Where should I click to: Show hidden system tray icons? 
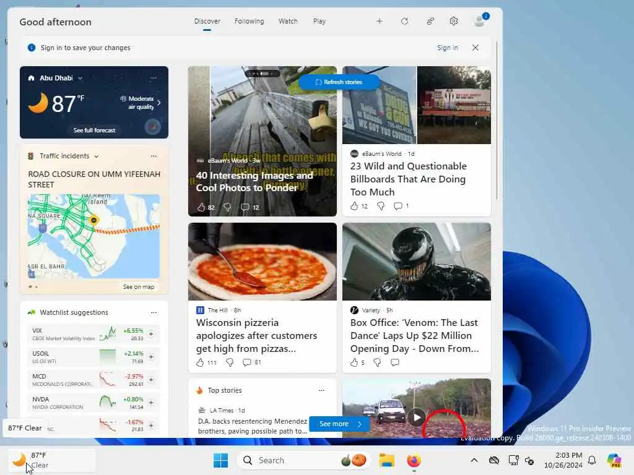click(474, 460)
